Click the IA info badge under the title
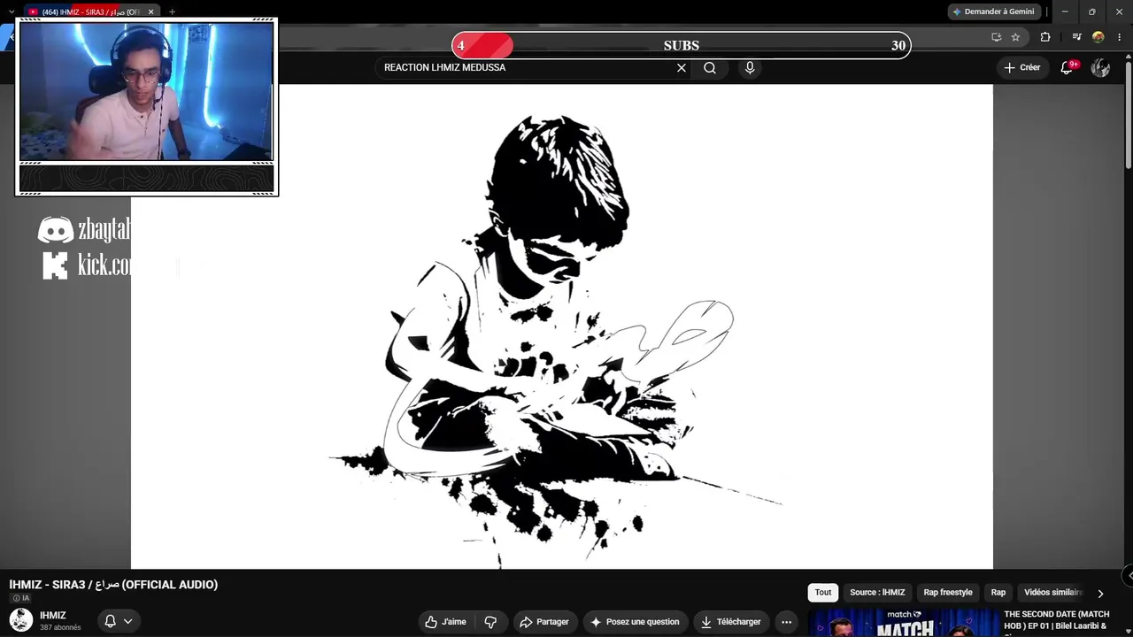Screen dimensions: 1133x637 coord(21,598)
